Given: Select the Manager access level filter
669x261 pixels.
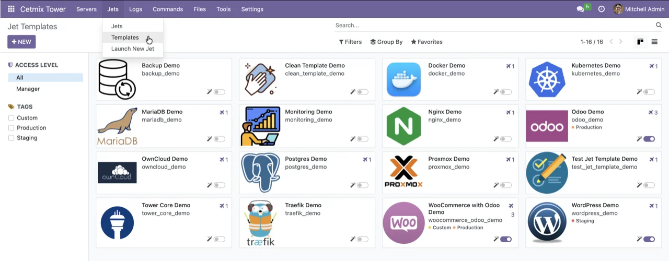Looking at the screenshot, I should point(28,89).
